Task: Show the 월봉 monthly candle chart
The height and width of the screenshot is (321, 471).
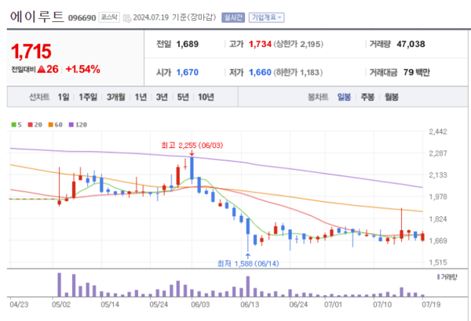Action: [392, 97]
